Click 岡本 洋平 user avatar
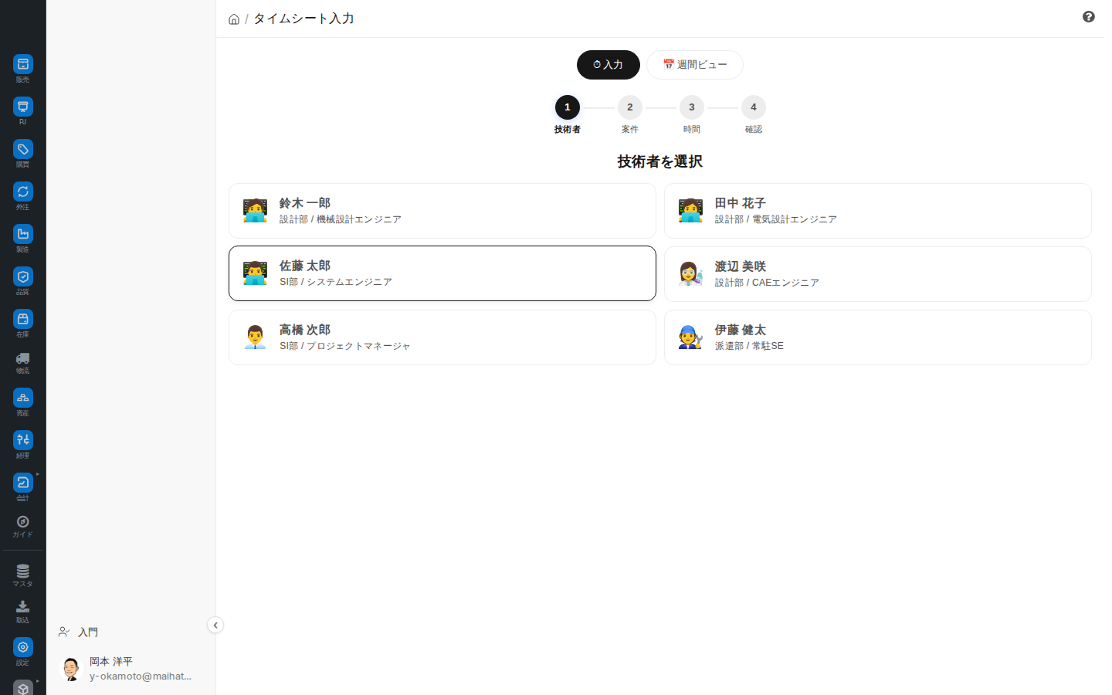1112x695 pixels. coord(71,669)
